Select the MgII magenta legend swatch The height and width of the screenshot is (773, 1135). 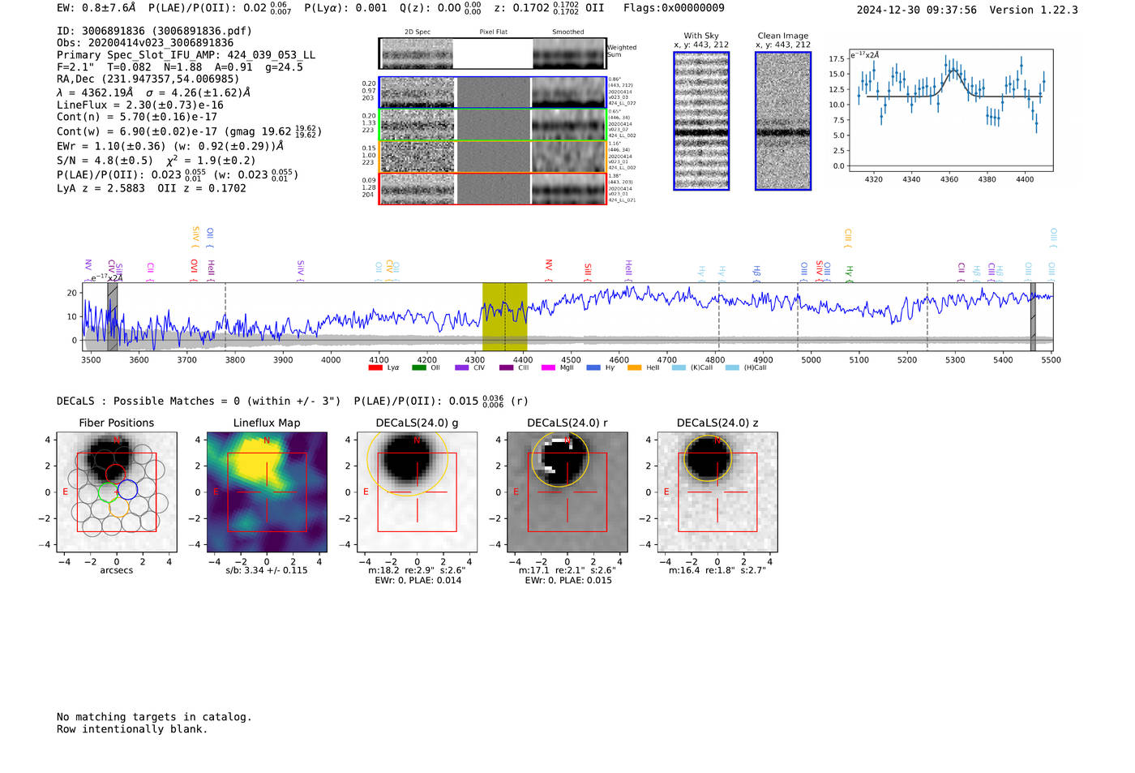(548, 368)
